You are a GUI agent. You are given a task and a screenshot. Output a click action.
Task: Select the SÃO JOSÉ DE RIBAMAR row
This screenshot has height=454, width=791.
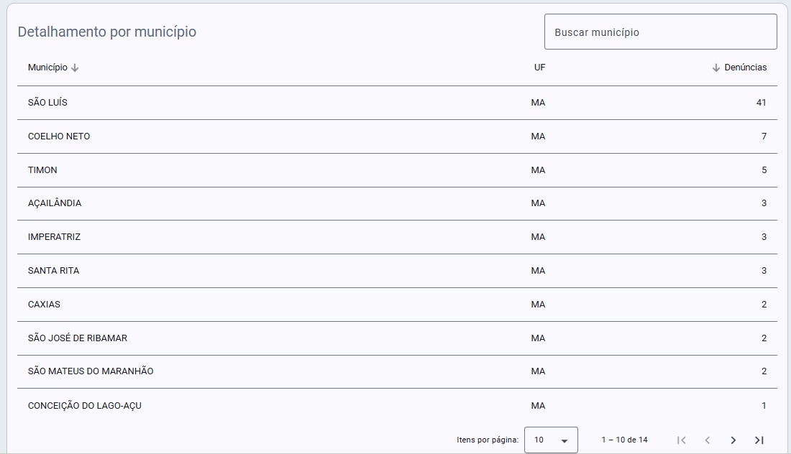pyautogui.click(x=397, y=338)
